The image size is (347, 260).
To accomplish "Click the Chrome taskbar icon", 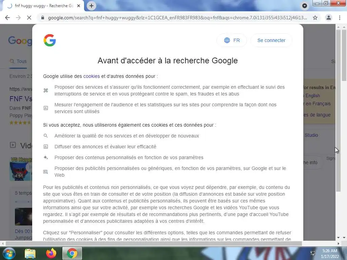I will click(72, 253).
